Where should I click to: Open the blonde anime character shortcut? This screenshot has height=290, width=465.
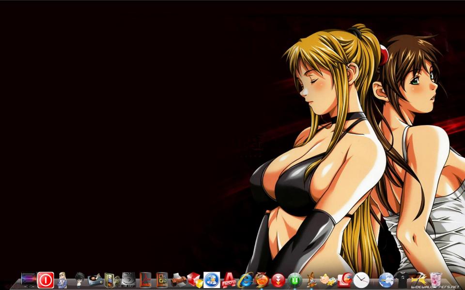coord(62,280)
